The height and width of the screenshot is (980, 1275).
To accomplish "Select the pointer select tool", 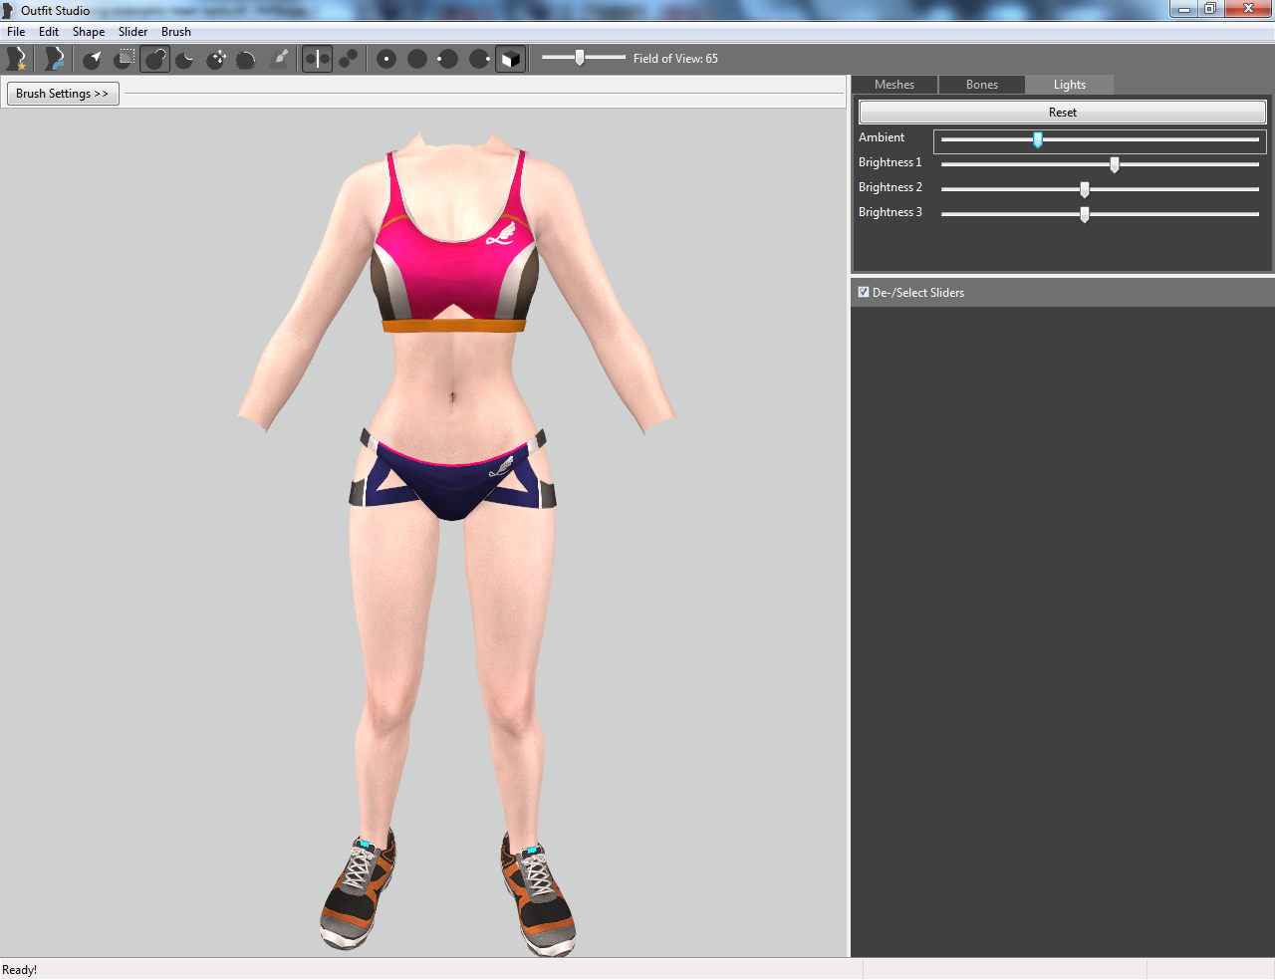I will pyautogui.click(x=93, y=59).
